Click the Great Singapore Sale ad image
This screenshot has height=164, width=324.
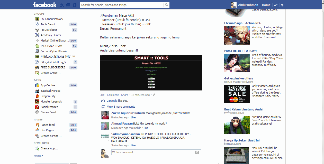[237, 94]
